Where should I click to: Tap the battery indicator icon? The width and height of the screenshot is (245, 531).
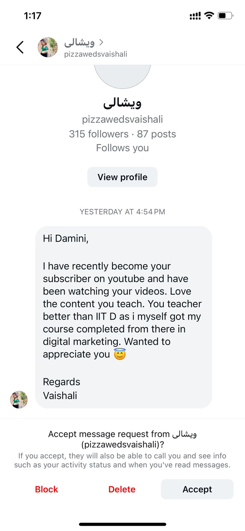tap(225, 16)
